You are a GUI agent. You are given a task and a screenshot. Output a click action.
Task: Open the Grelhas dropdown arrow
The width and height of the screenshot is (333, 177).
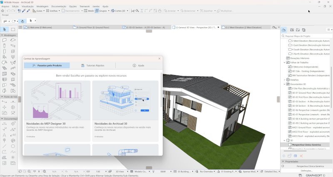click(59, 11)
